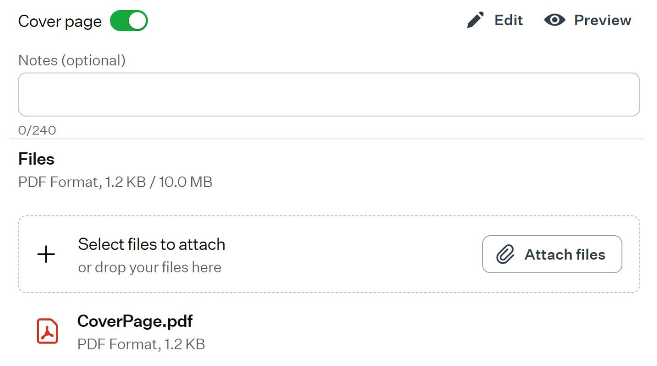This screenshot has height=366, width=657.
Task: Focus the Notes (optional) text box
Action: [x=329, y=94]
